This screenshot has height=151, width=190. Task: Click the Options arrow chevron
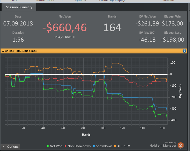coord(3,147)
